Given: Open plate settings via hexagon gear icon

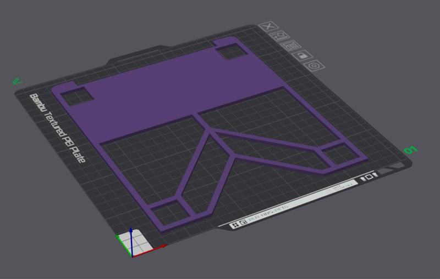Looking at the screenshot, I should (314, 65).
